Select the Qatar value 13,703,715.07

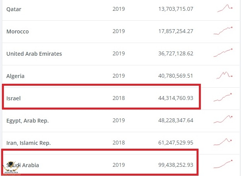(x=175, y=9)
